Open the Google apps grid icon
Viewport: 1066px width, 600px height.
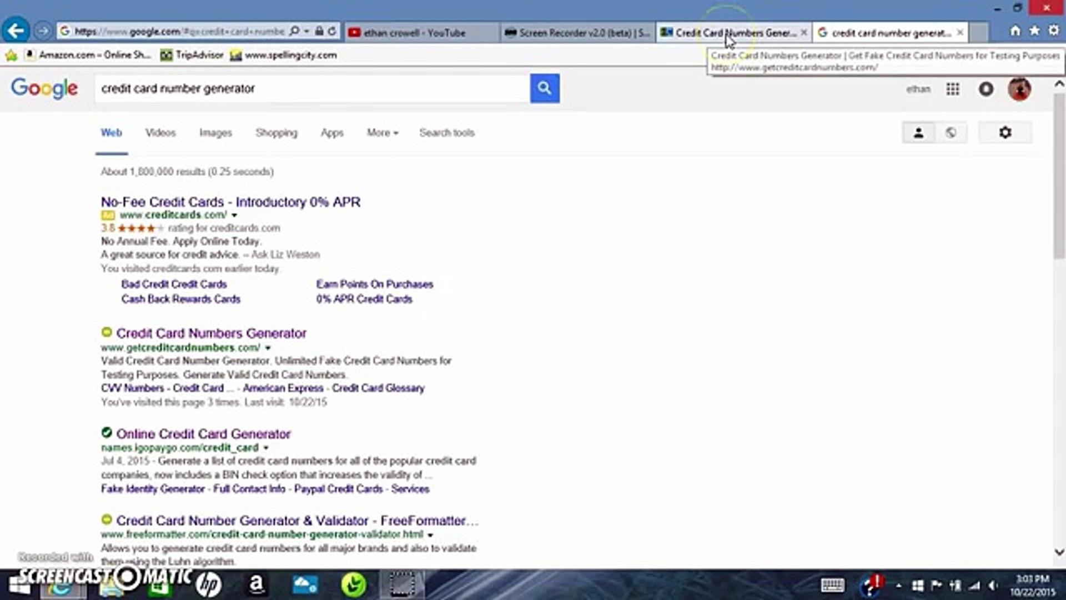click(x=953, y=89)
